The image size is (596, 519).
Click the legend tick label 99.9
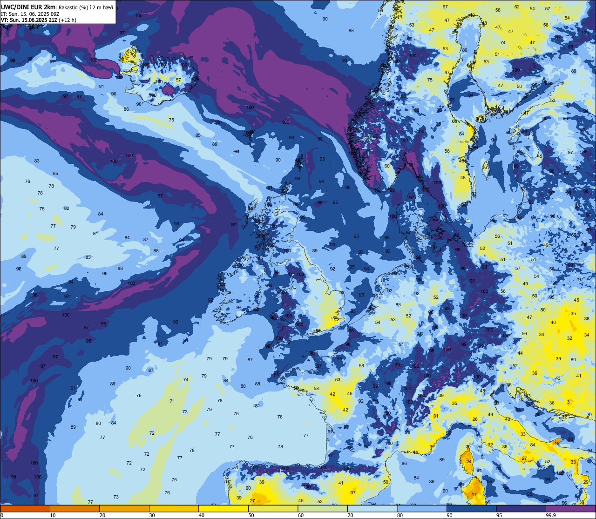[x=551, y=515]
